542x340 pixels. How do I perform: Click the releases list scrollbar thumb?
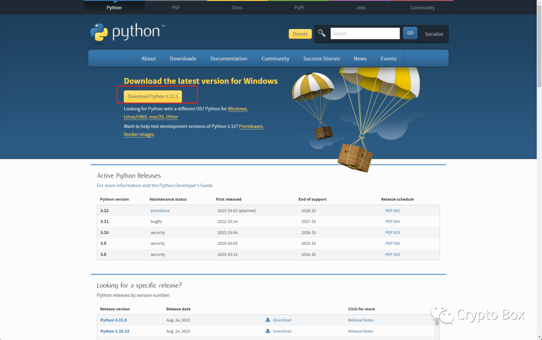[x=437, y=323]
